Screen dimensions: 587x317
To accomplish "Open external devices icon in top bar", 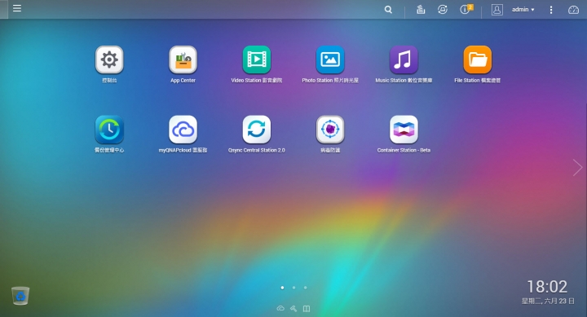I will [x=443, y=9].
